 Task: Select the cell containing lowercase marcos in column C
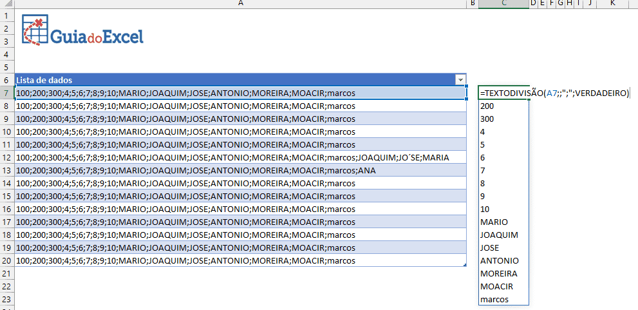(x=503, y=299)
